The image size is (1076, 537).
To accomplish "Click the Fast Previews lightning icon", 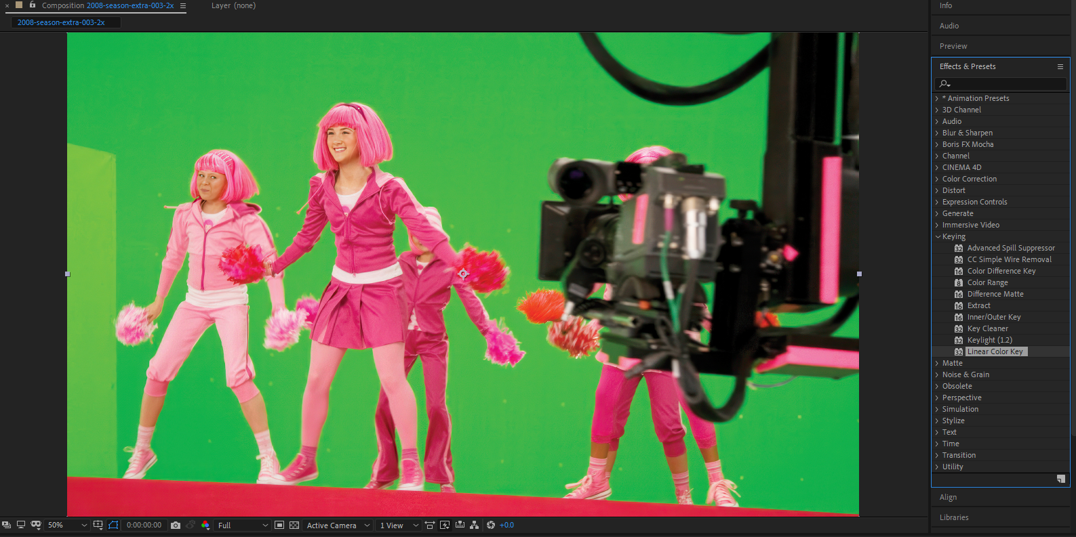I will pos(445,525).
